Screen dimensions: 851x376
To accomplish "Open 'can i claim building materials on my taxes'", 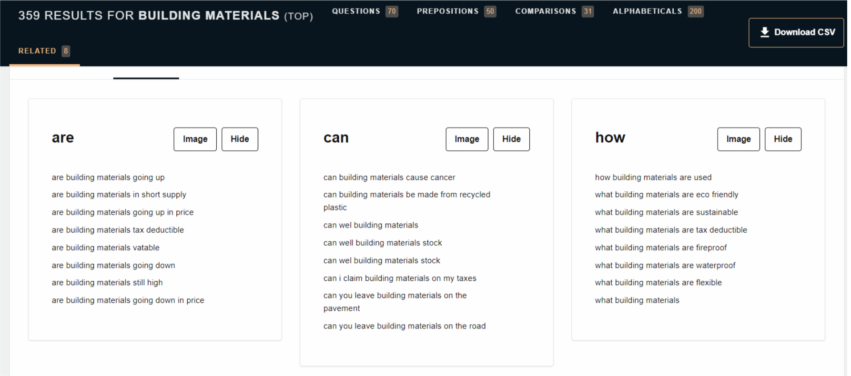I will [x=399, y=278].
